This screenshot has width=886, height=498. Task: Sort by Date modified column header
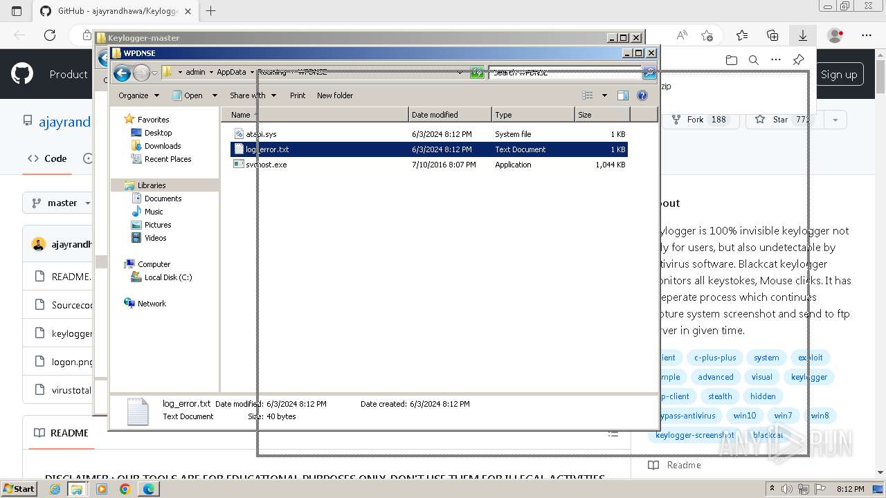coord(450,115)
